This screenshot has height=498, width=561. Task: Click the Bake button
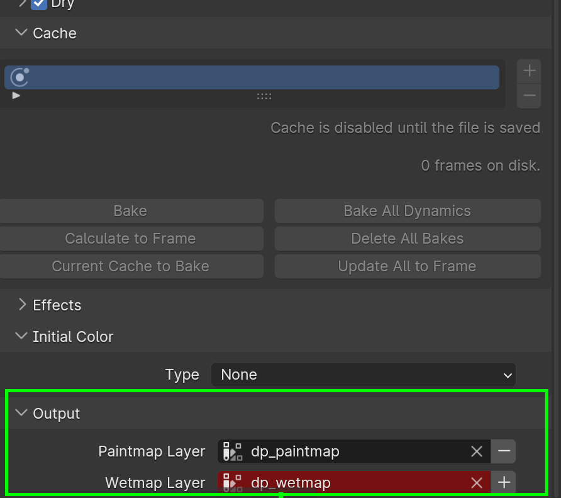tap(130, 211)
